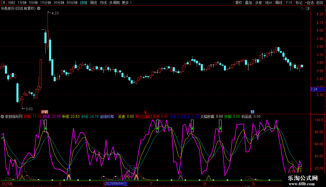Select the 60分钟 period
The height and width of the screenshot is (187, 326).
click(x=72, y=3)
